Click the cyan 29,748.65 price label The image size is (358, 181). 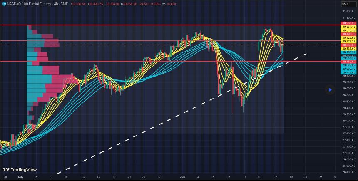[x=348, y=72]
